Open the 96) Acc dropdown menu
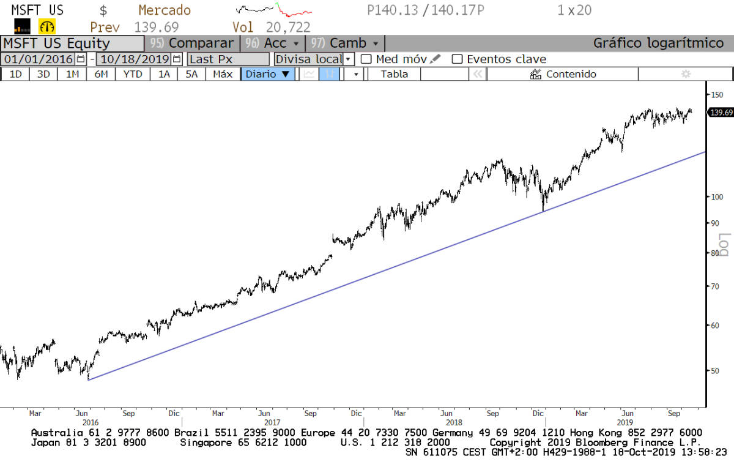734x470 pixels. pyautogui.click(x=273, y=43)
